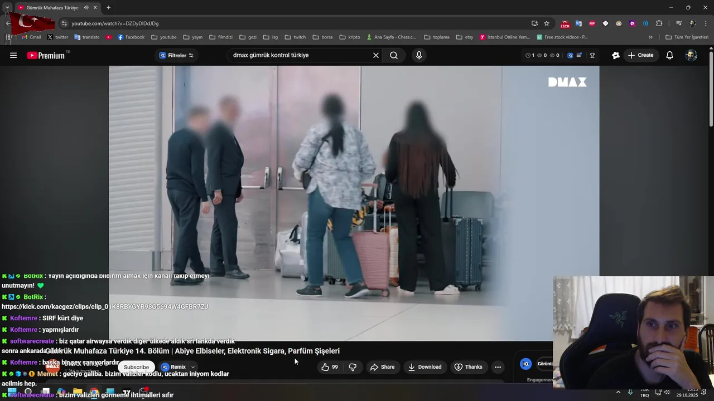This screenshot has height=401, width=714.
Task: Click the clock counter showing 1
Action: click(x=530, y=55)
